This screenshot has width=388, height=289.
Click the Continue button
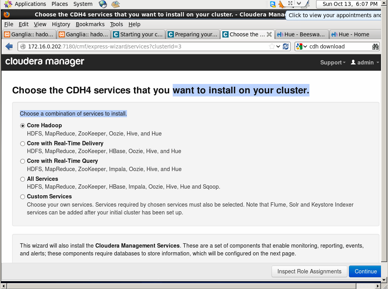click(365, 271)
